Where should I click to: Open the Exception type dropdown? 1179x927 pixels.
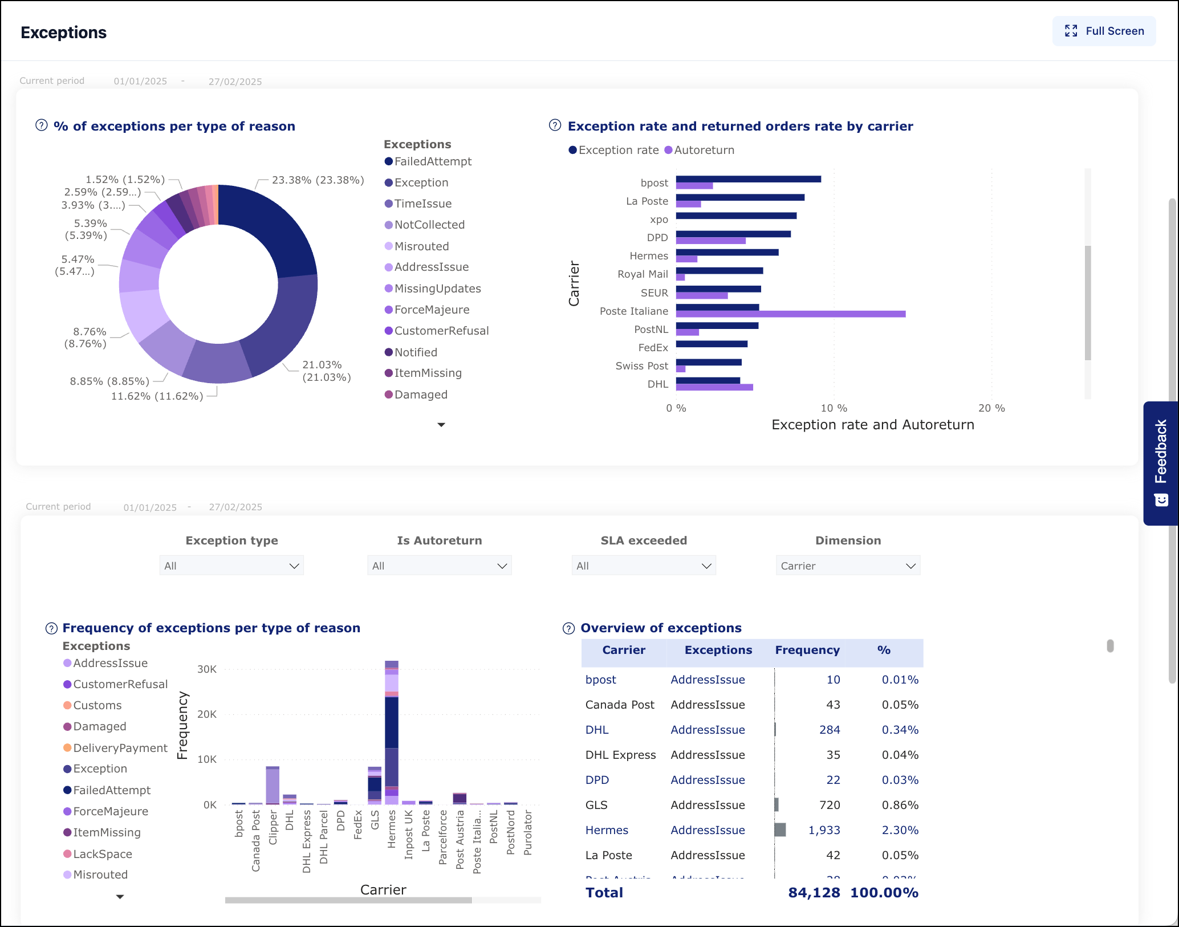click(231, 565)
